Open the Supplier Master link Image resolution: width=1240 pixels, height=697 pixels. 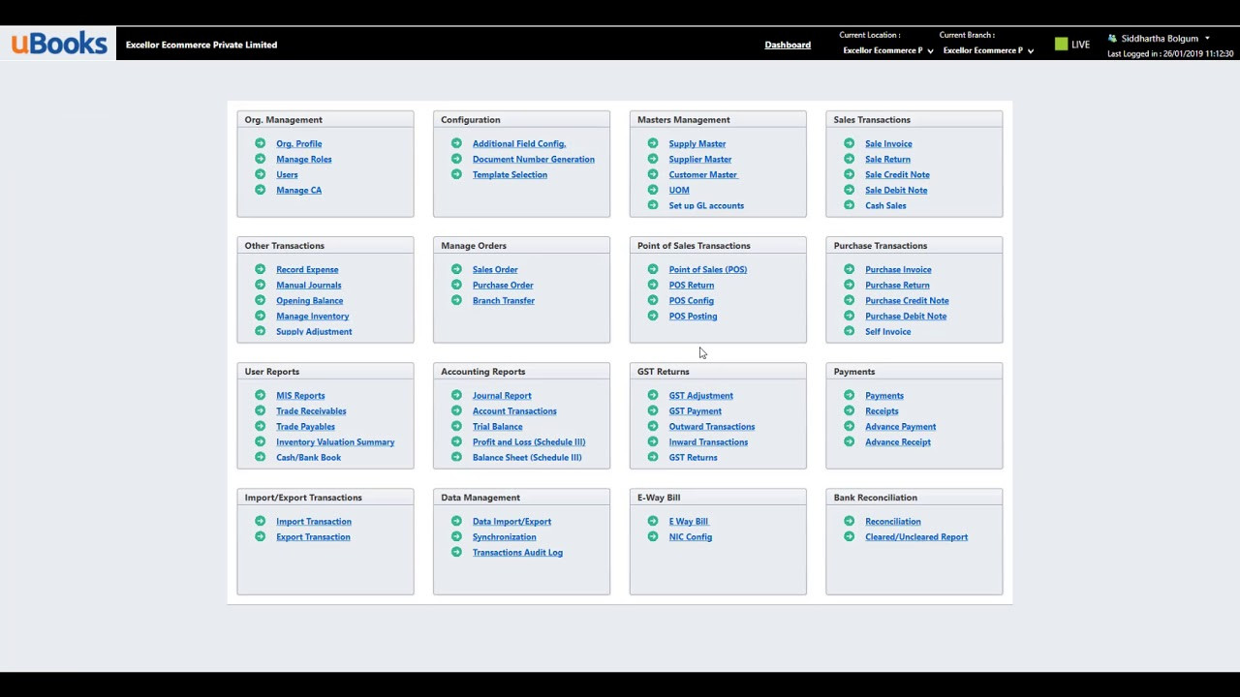700,159
